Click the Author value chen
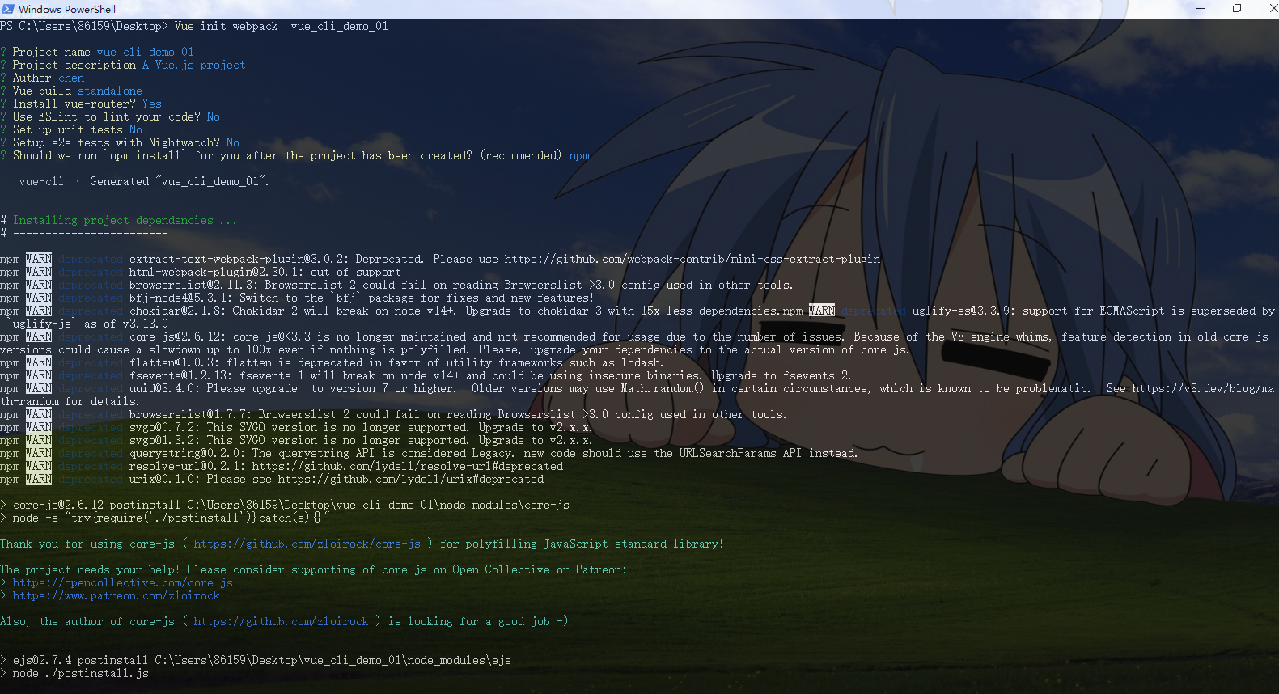This screenshot has width=1279, height=694. 71,78
